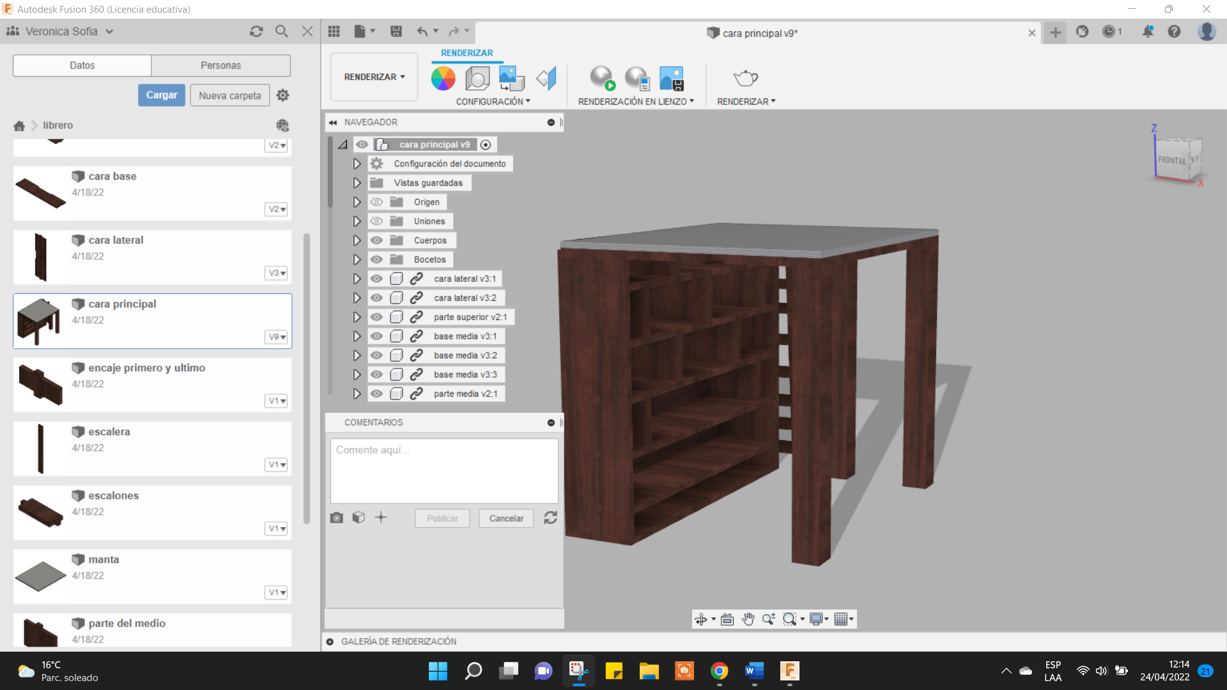
Task: Click the Capture Image icon
Action: [671, 79]
